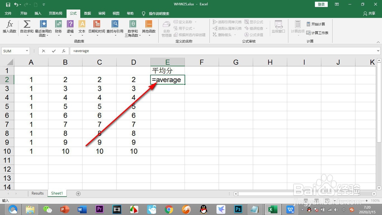This screenshot has width=382, height=215.
Task: Click the Tell Me search box
Action: [159, 13]
